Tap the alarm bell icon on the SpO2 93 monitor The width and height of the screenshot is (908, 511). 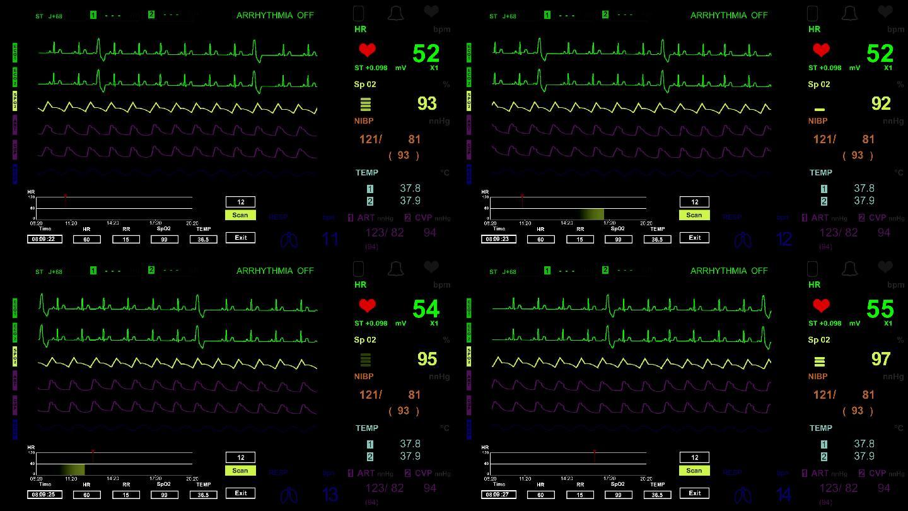point(395,13)
